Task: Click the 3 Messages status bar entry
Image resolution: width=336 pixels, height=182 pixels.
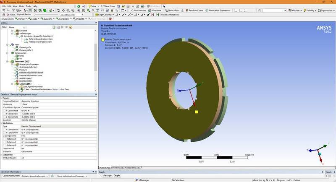Action: tap(142, 180)
